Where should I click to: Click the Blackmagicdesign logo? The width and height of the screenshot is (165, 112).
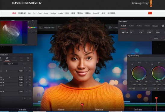[141, 3]
